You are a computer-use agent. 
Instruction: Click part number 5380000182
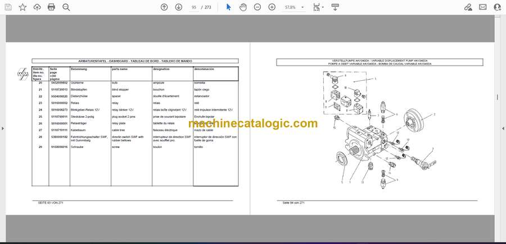(58, 137)
